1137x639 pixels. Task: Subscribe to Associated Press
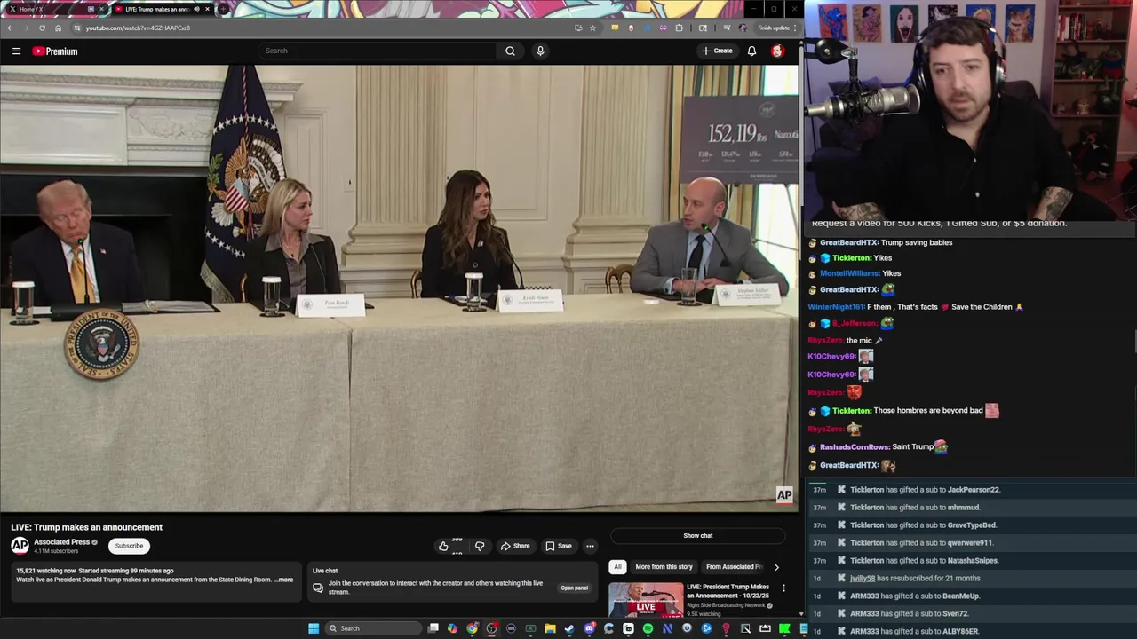point(129,546)
